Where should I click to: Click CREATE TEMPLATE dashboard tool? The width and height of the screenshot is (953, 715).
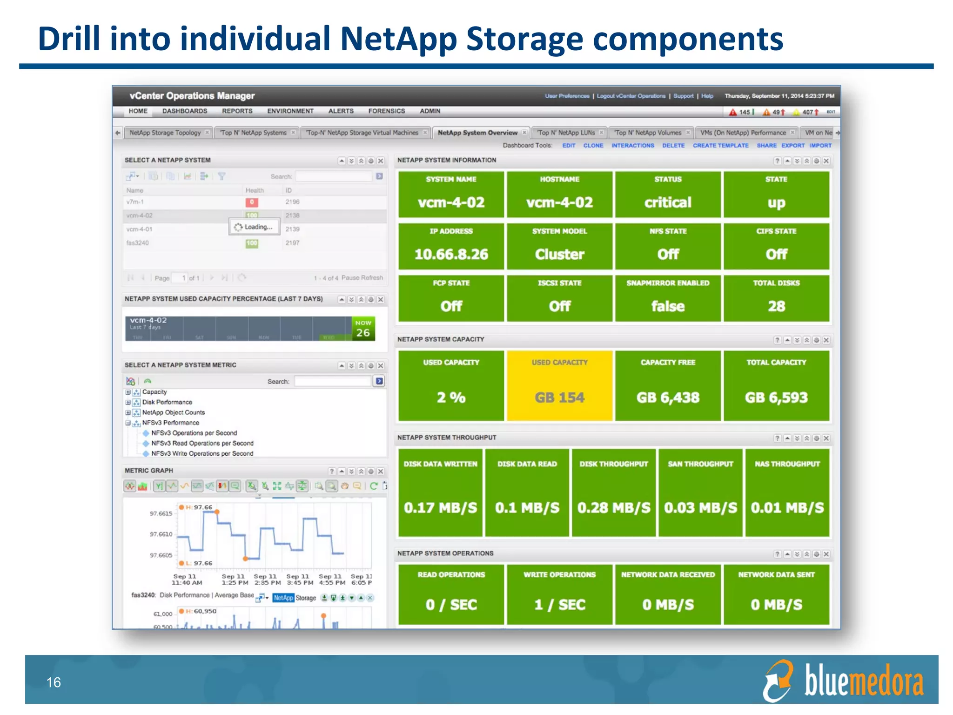pos(721,146)
